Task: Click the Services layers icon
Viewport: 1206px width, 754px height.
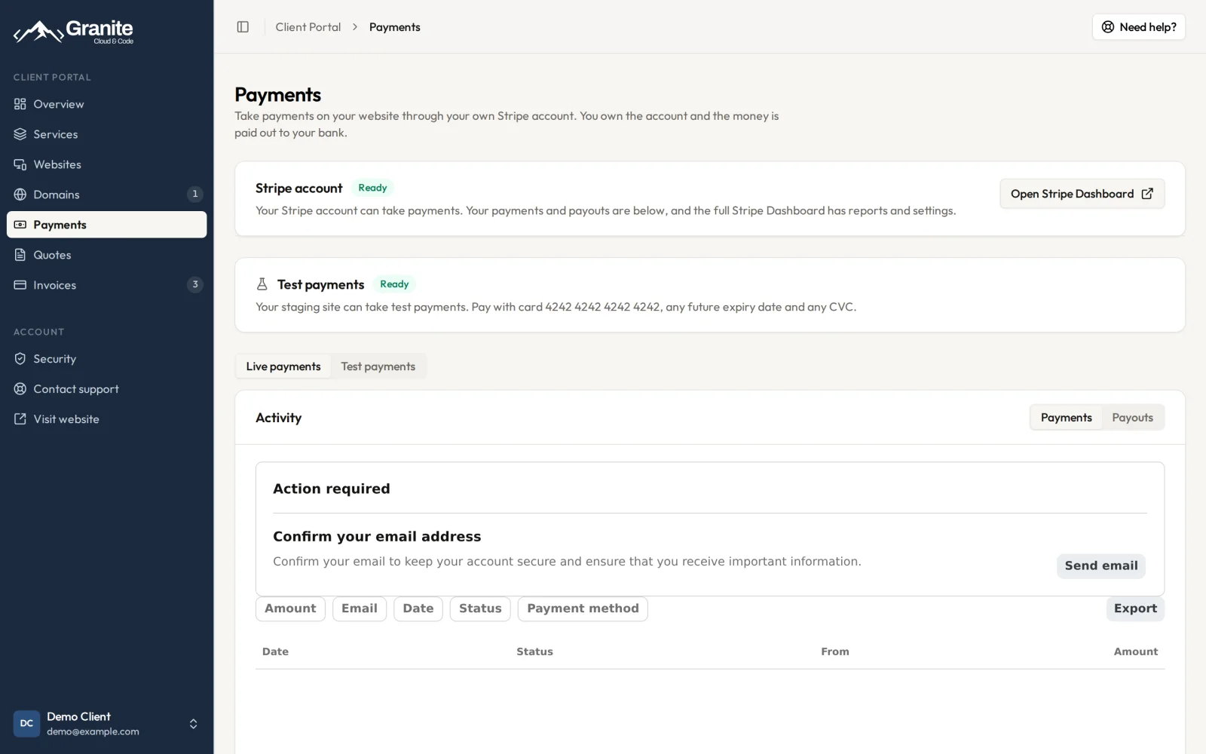Action: [x=20, y=134]
